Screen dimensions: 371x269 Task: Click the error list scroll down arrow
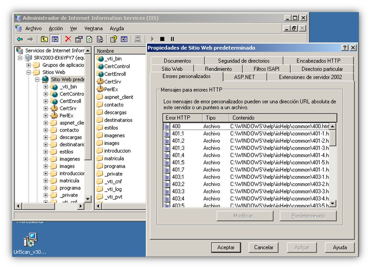point(333,203)
